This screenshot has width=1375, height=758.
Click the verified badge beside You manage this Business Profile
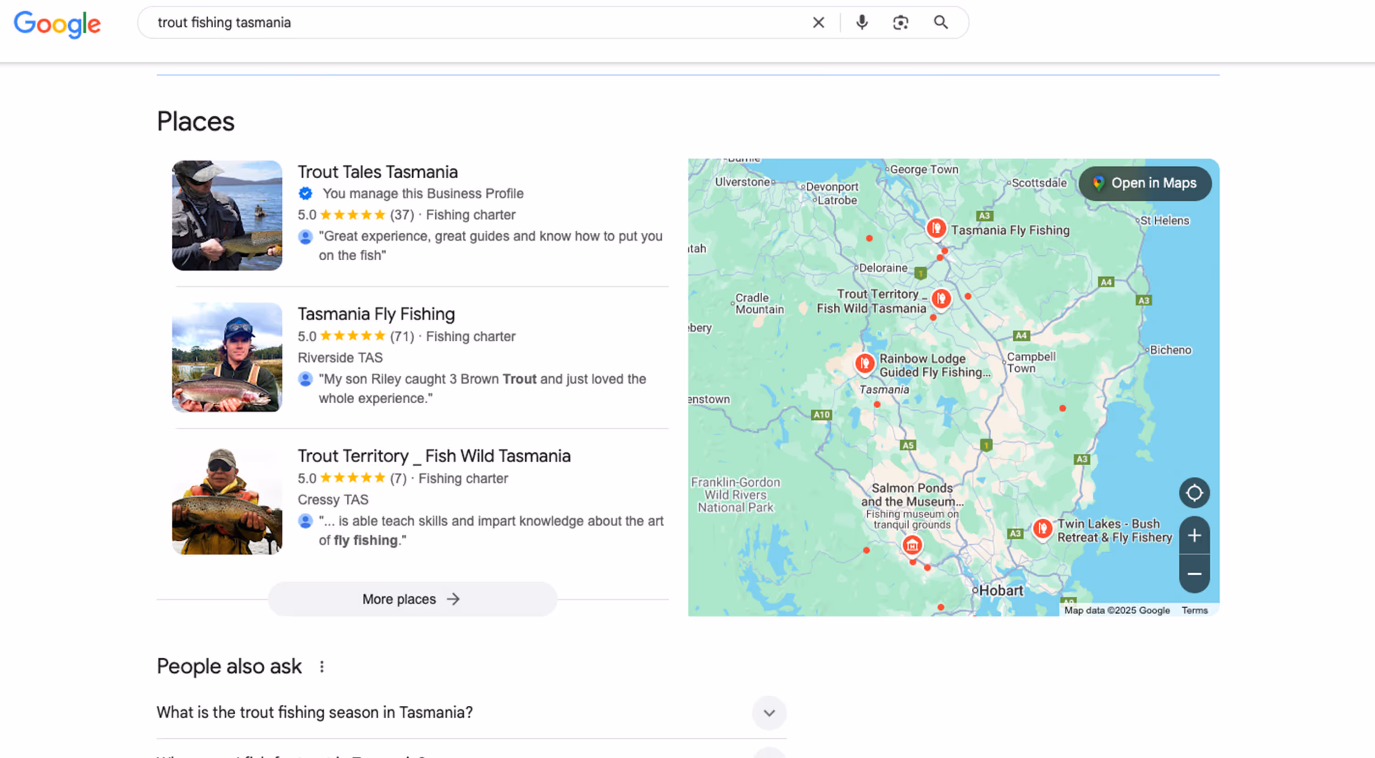coord(305,193)
